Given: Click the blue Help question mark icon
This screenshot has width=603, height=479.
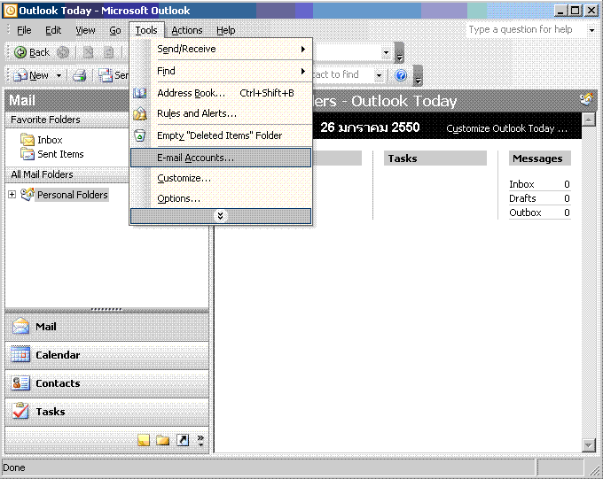Looking at the screenshot, I should coord(401,75).
